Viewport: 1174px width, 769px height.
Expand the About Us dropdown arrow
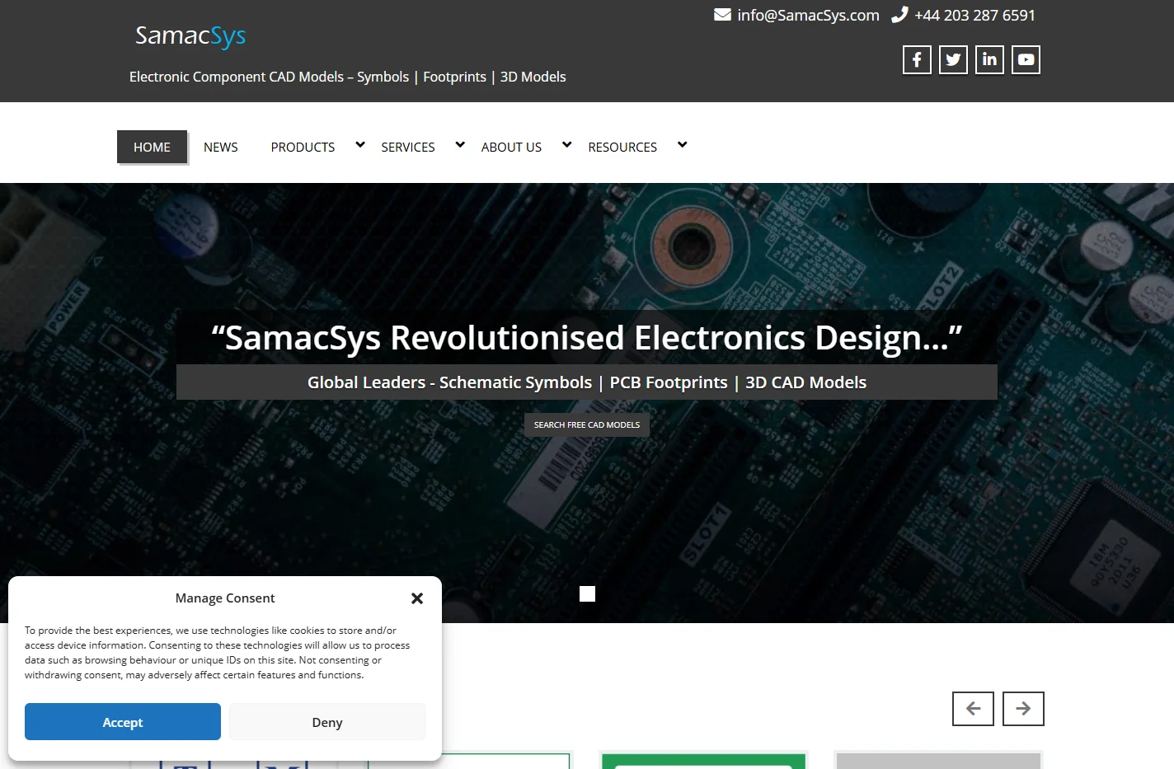point(566,145)
